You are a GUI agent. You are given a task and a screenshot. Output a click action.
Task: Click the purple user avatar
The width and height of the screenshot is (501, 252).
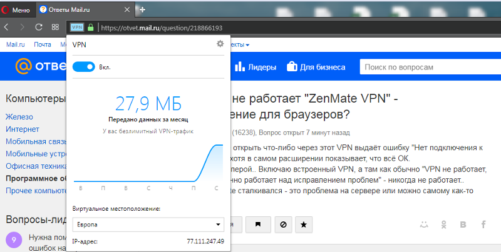[14, 240]
